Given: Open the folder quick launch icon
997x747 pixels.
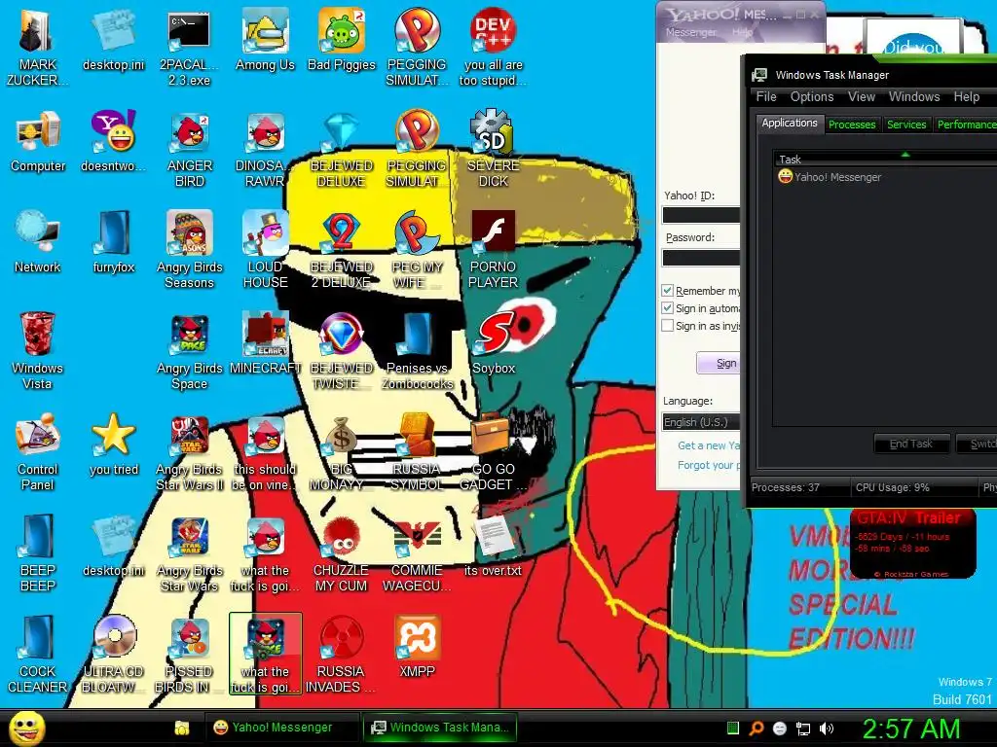Looking at the screenshot, I should pos(182,728).
